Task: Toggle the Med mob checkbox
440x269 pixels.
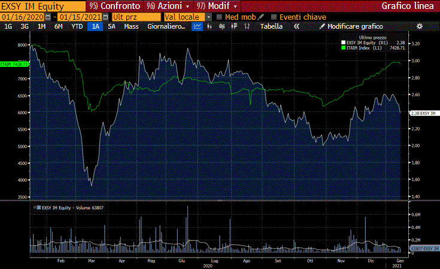Action: (x=220, y=17)
